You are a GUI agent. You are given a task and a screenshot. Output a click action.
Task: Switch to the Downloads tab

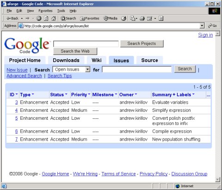[66, 60]
